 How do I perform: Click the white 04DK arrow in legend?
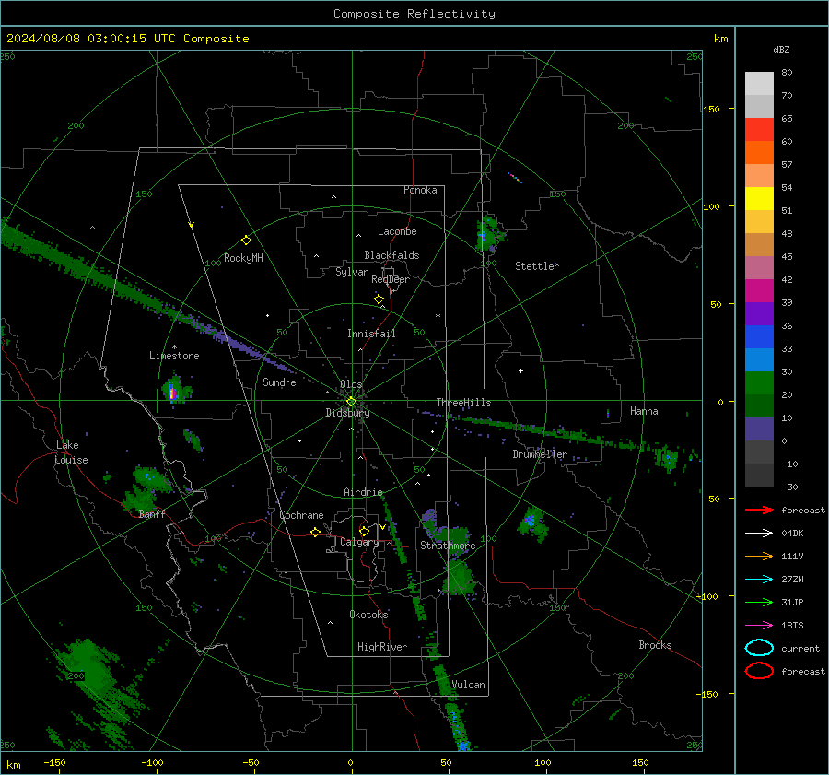pos(759,533)
